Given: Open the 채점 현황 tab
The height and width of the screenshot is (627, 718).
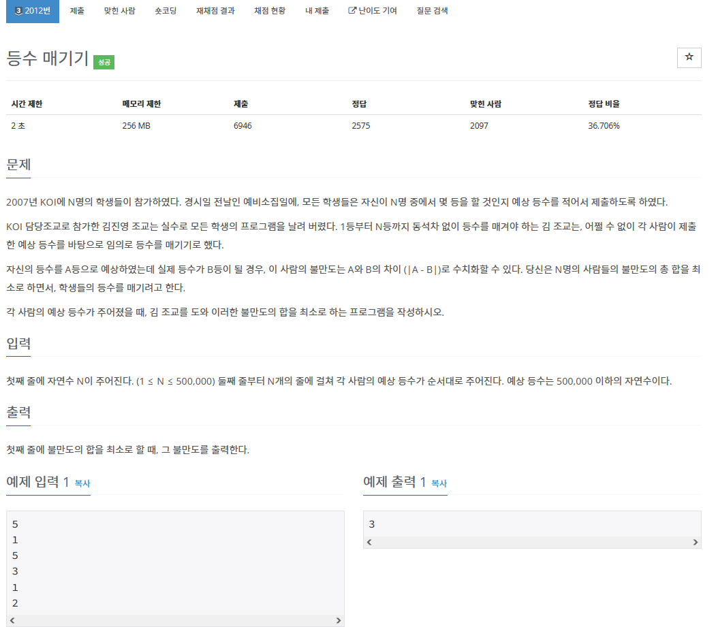Looking at the screenshot, I should tap(270, 11).
